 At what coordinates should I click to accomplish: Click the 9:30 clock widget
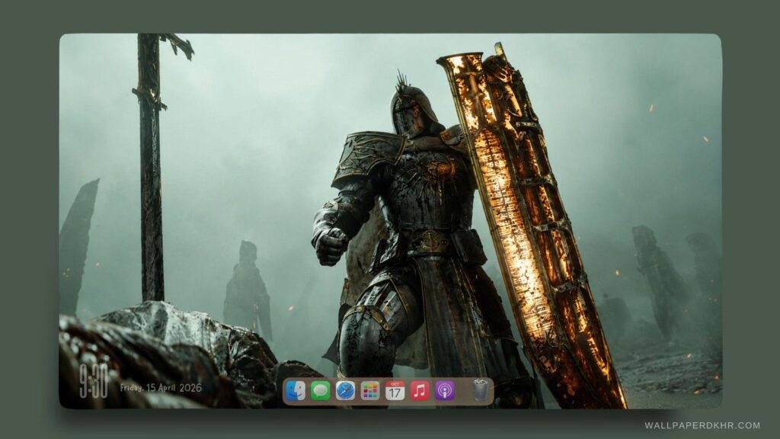click(x=94, y=381)
